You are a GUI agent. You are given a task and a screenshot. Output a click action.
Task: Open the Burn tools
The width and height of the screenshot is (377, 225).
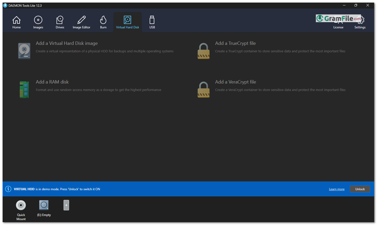coord(103,22)
